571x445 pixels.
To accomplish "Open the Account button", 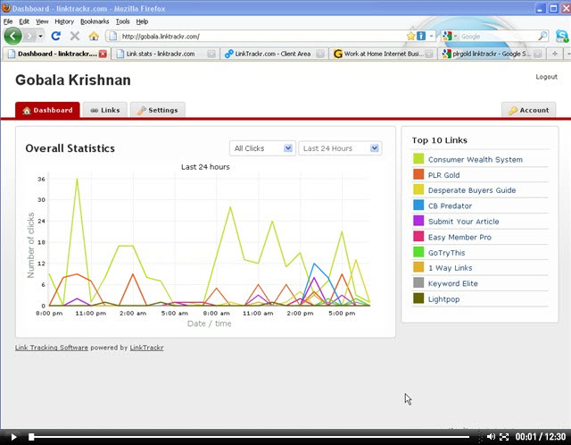I will coord(529,110).
